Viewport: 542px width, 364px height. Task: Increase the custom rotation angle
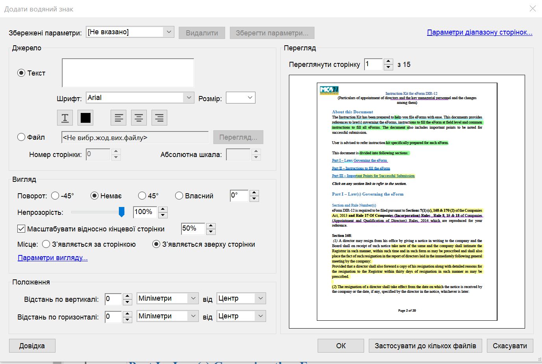pyautogui.click(x=254, y=193)
